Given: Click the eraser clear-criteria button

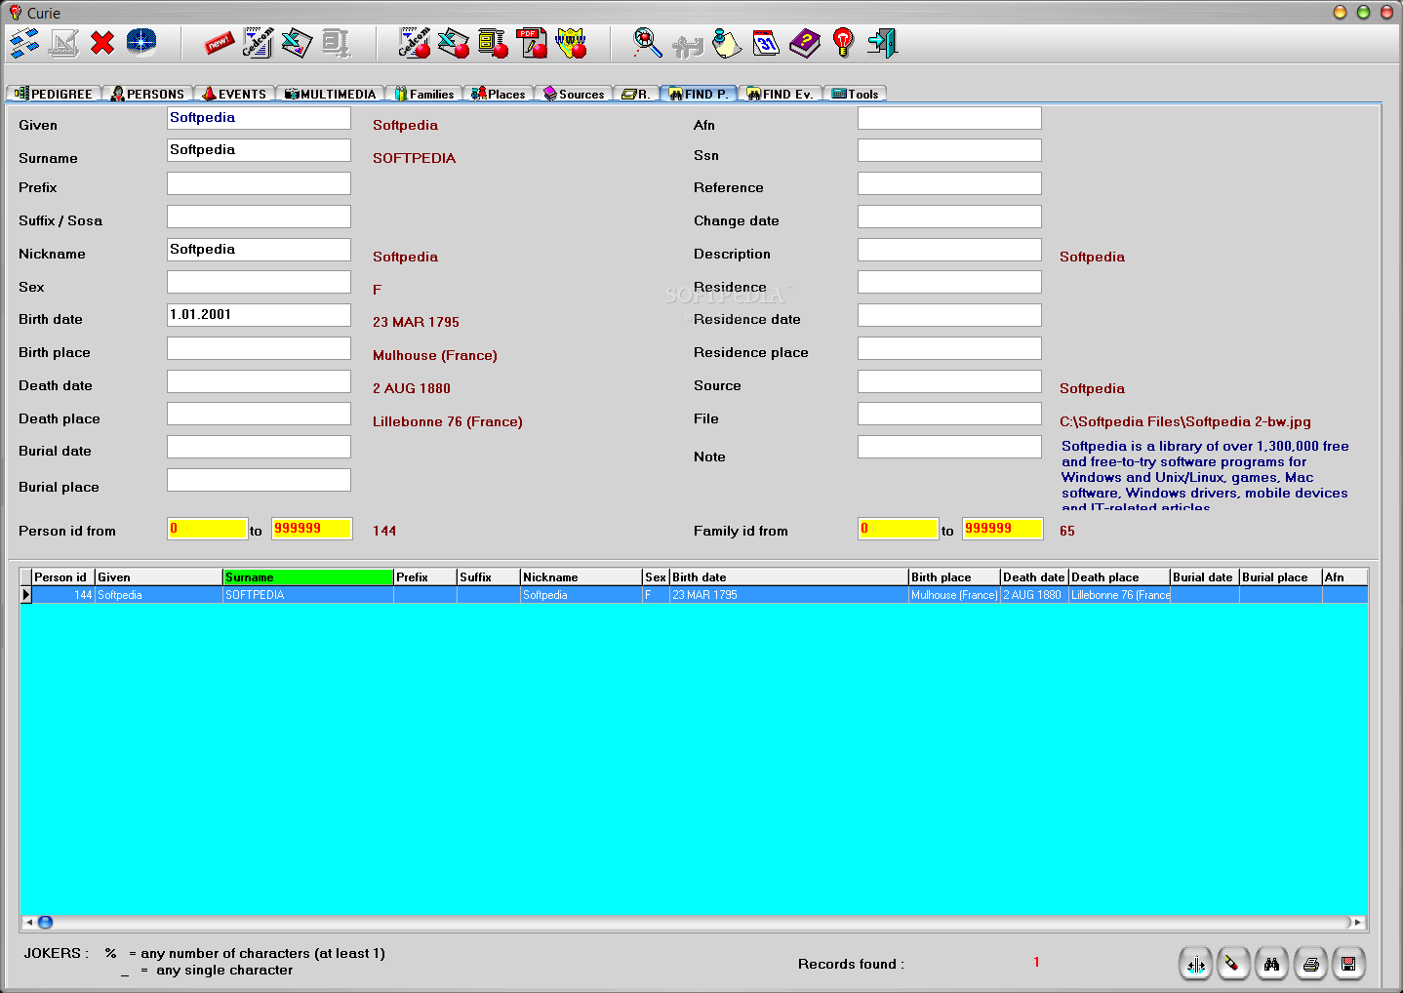Looking at the screenshot, I should tap(1233, 964).
